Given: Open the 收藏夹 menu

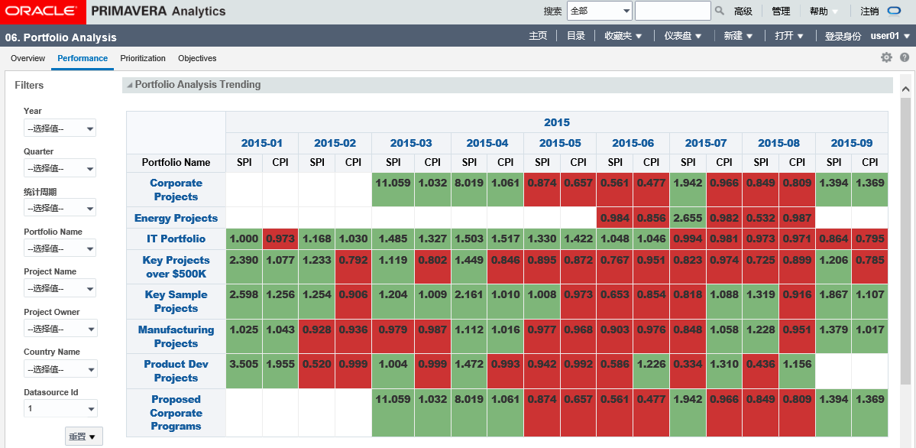Looking at the screenshot, I should [x=623, y=36].
